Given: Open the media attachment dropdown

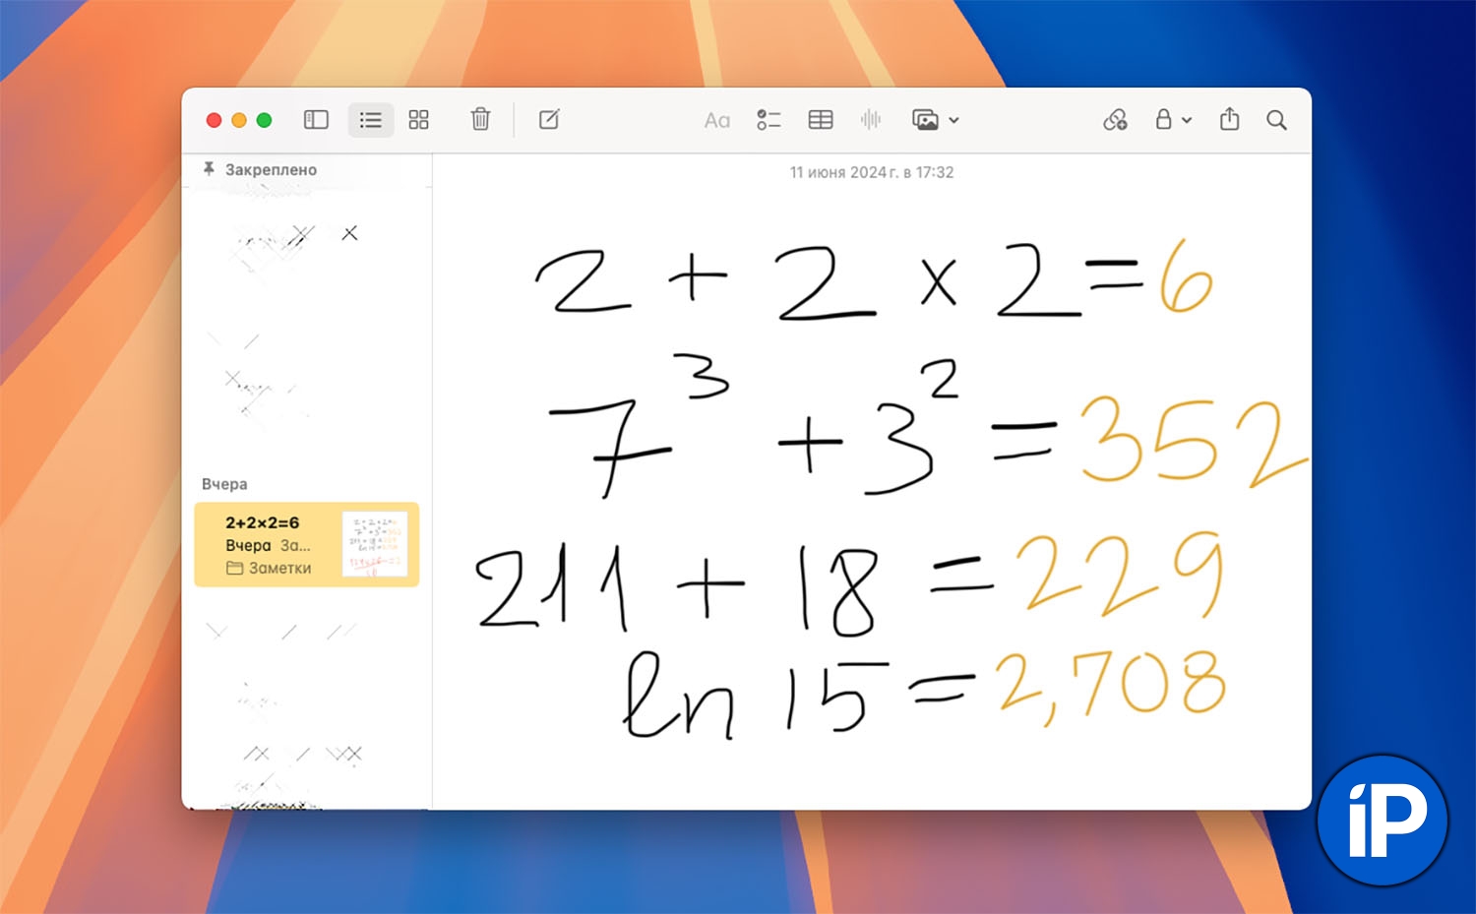Looking at the screenshot, I should pyautogui.click(x=935, y=120).
